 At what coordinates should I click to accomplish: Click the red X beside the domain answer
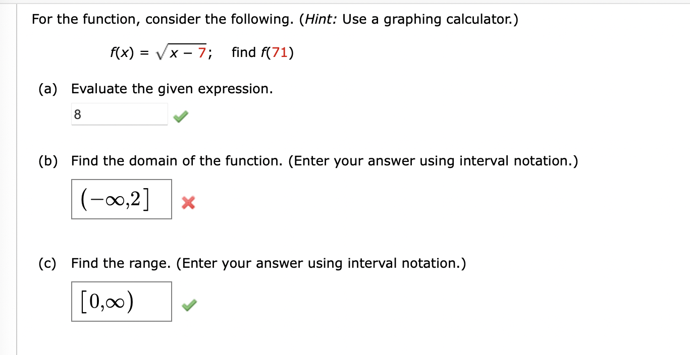[x=187, y=203]
